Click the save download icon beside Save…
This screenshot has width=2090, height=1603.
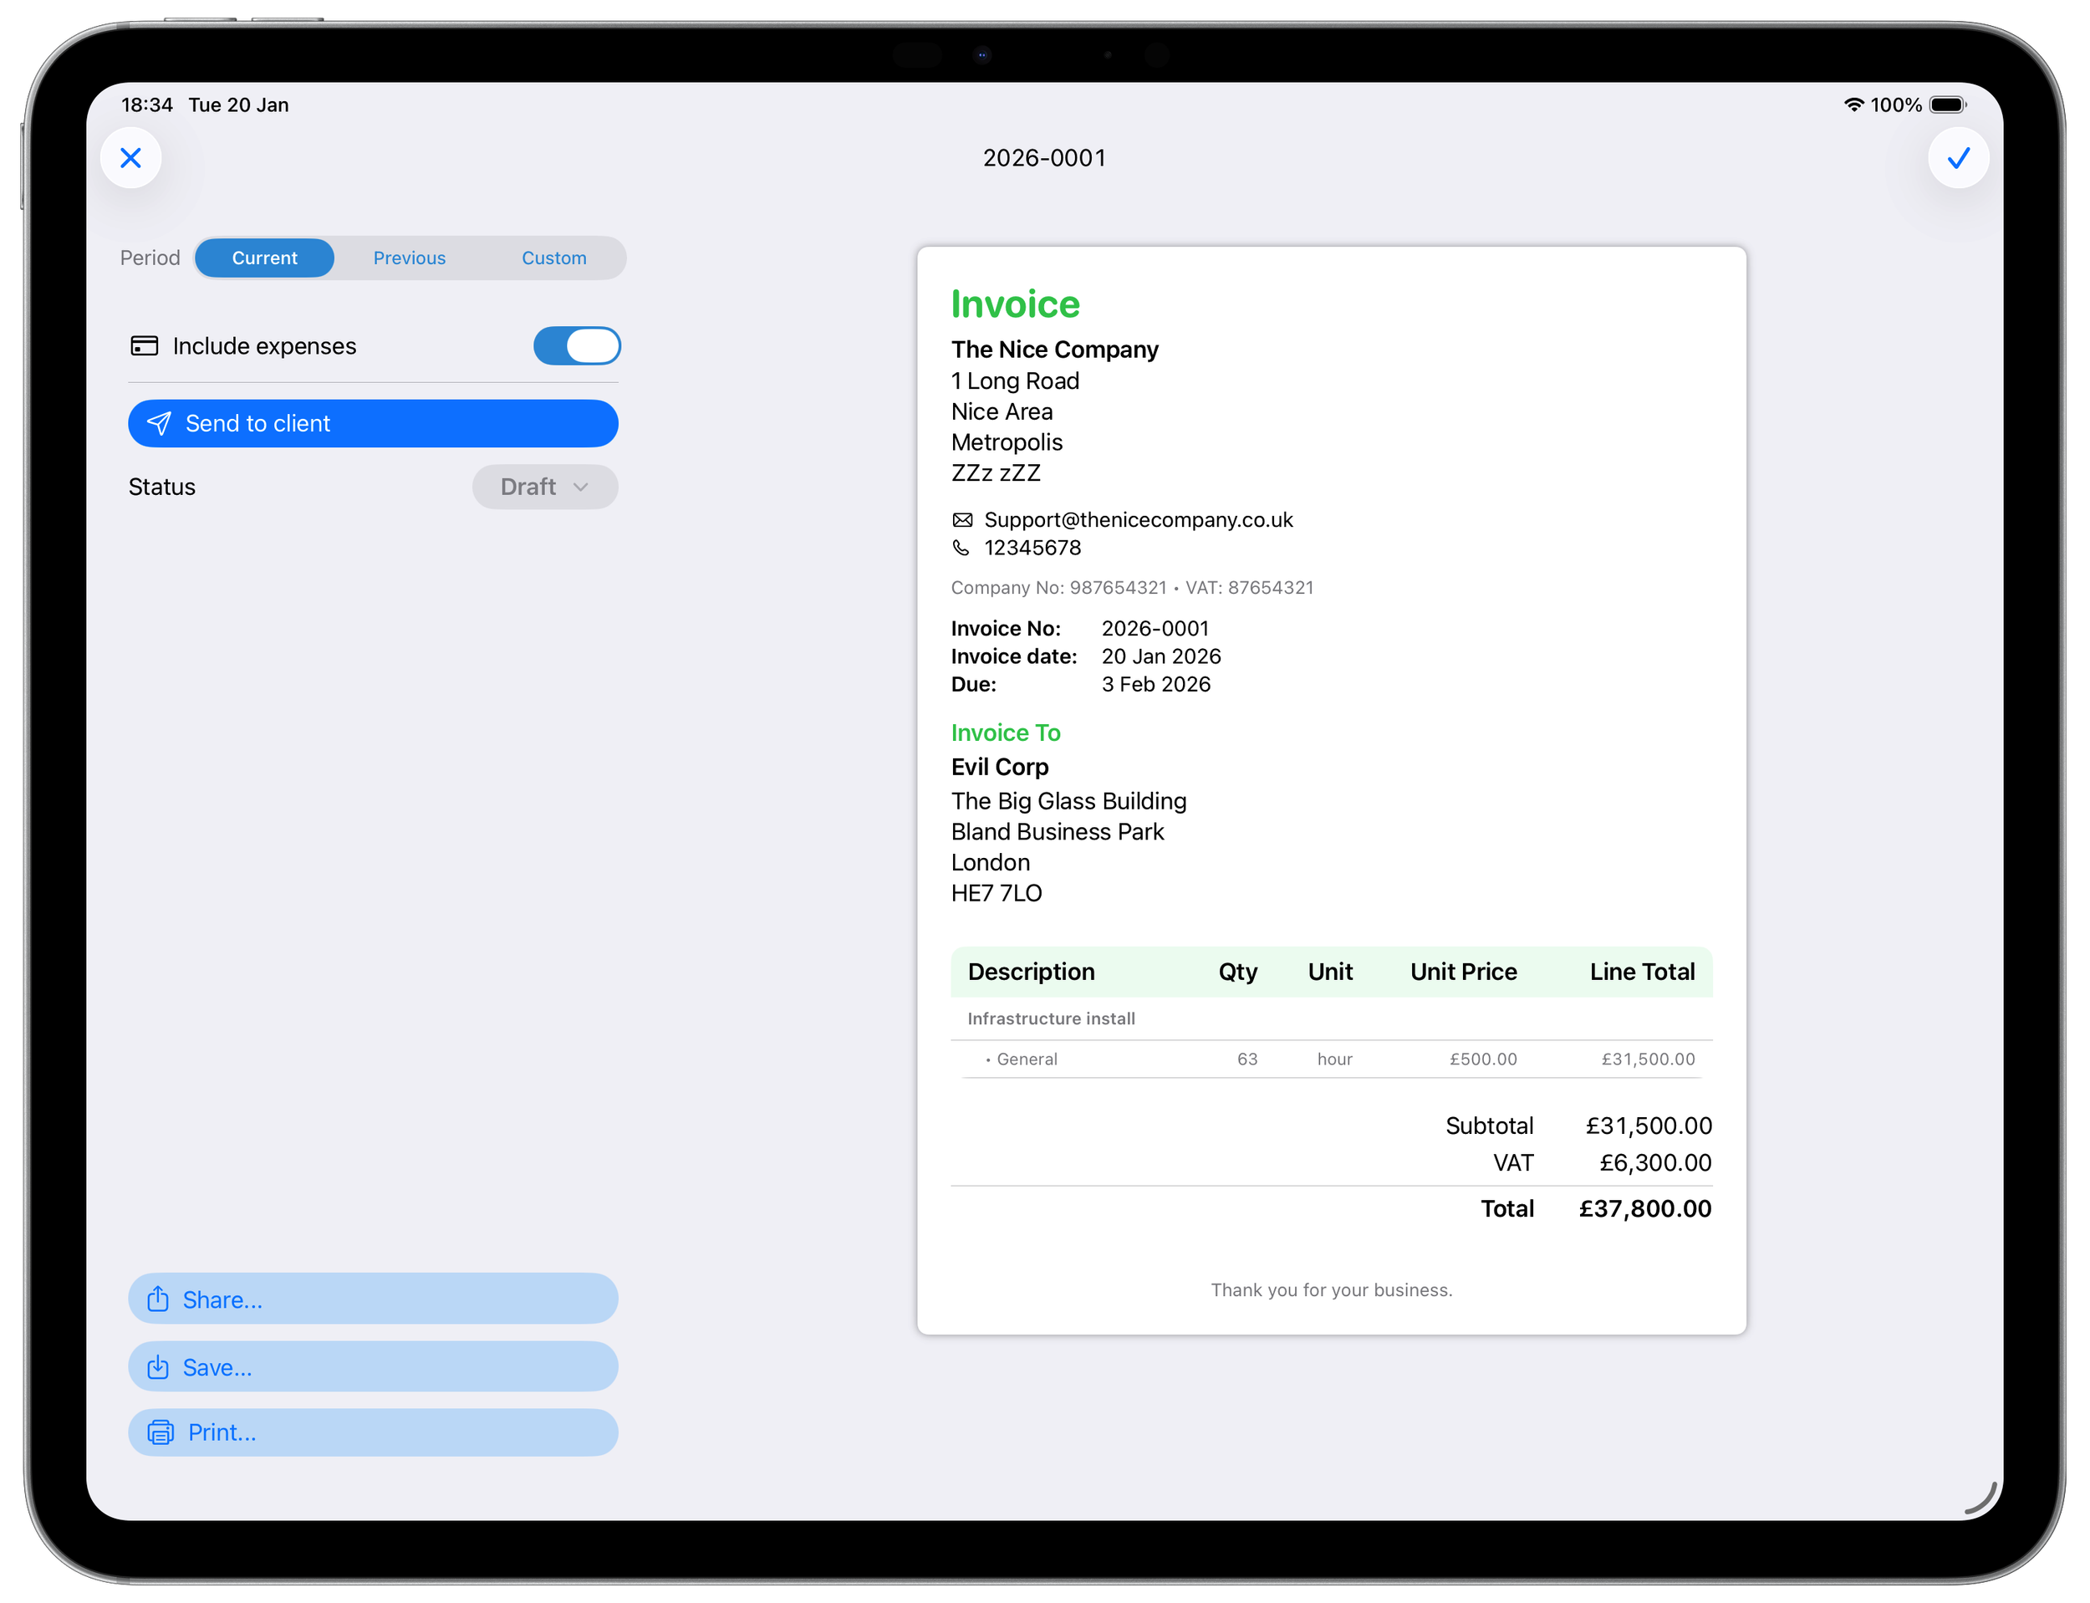[158, 1367]
